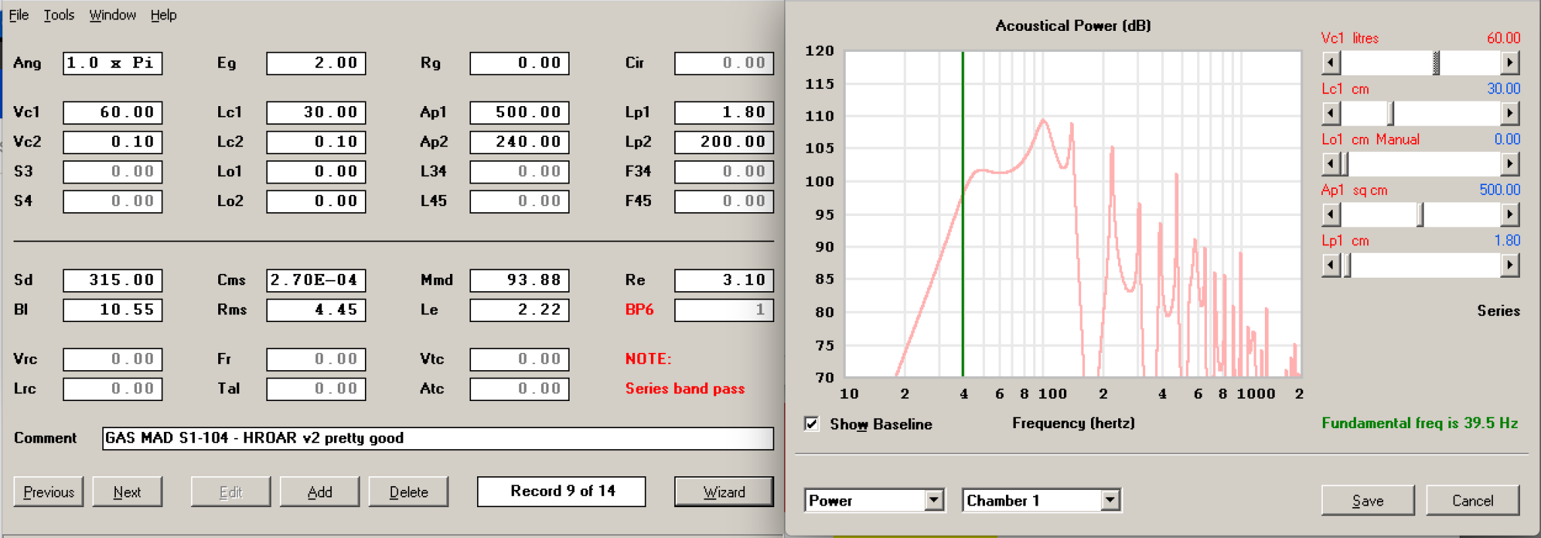Open the Chamber 1 dropdown list
The height and width of the screenshot is (538, 1541).
click(x=1110, y=500)
